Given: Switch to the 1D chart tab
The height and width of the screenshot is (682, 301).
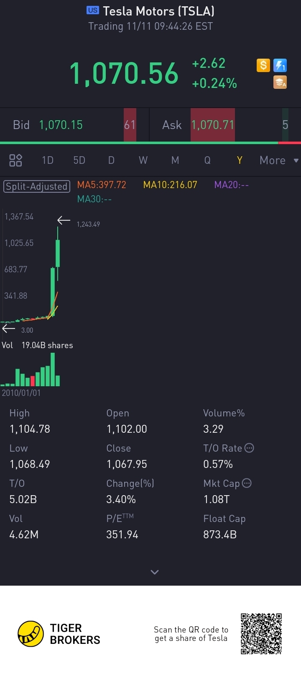Looking at the screenshot, I should coord(48,160).
